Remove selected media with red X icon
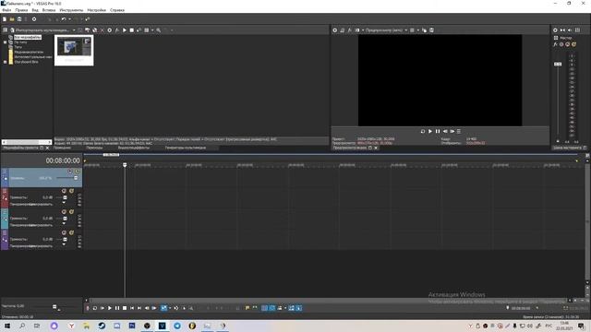Viewport: 591px width, 332px height. 103,30
